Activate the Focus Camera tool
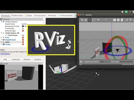134x100 pixels. 40,16
